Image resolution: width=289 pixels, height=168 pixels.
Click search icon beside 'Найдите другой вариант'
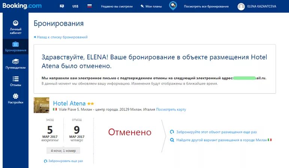pyautogui.click(x=172, y=140)
